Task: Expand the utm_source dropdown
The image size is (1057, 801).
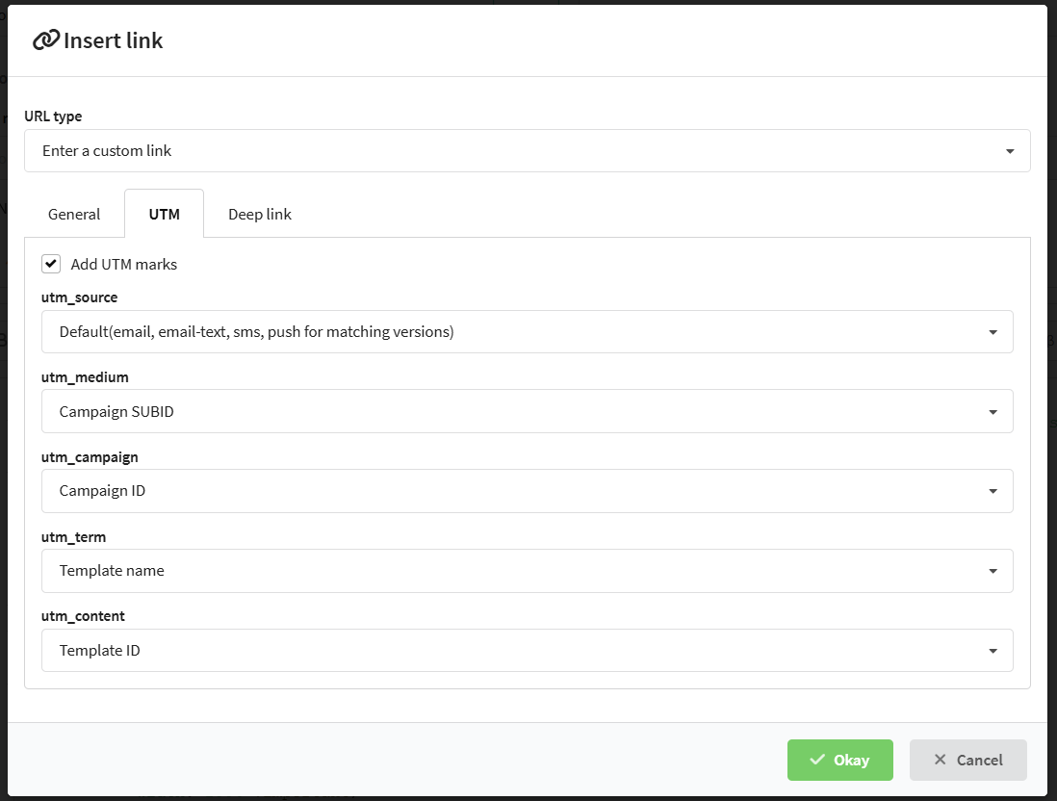Action: 528,332
